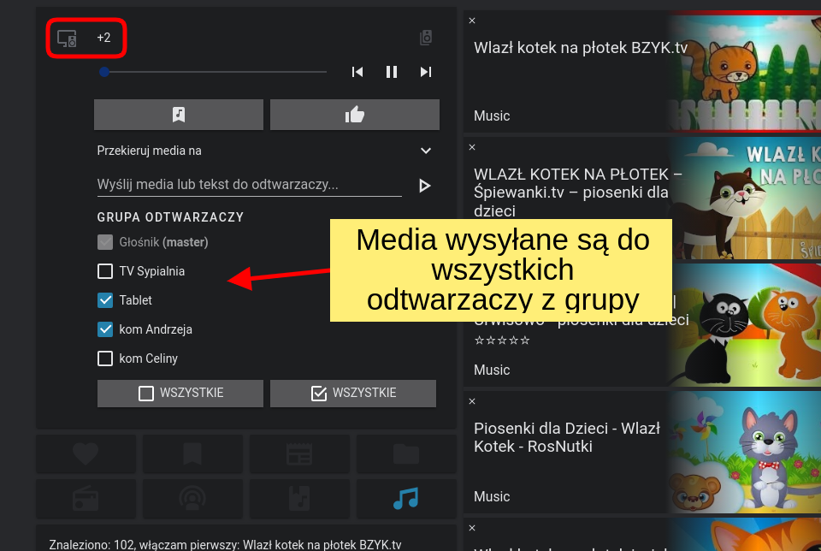Open the player device selector icon

point(67,39)
